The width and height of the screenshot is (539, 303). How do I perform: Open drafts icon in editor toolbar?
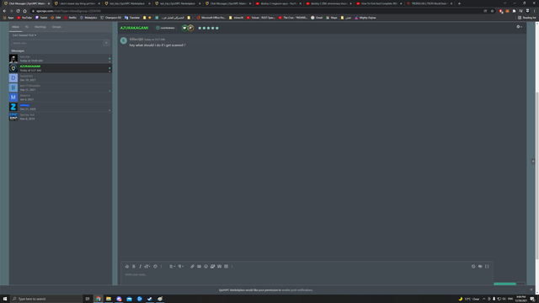point(480,266)
